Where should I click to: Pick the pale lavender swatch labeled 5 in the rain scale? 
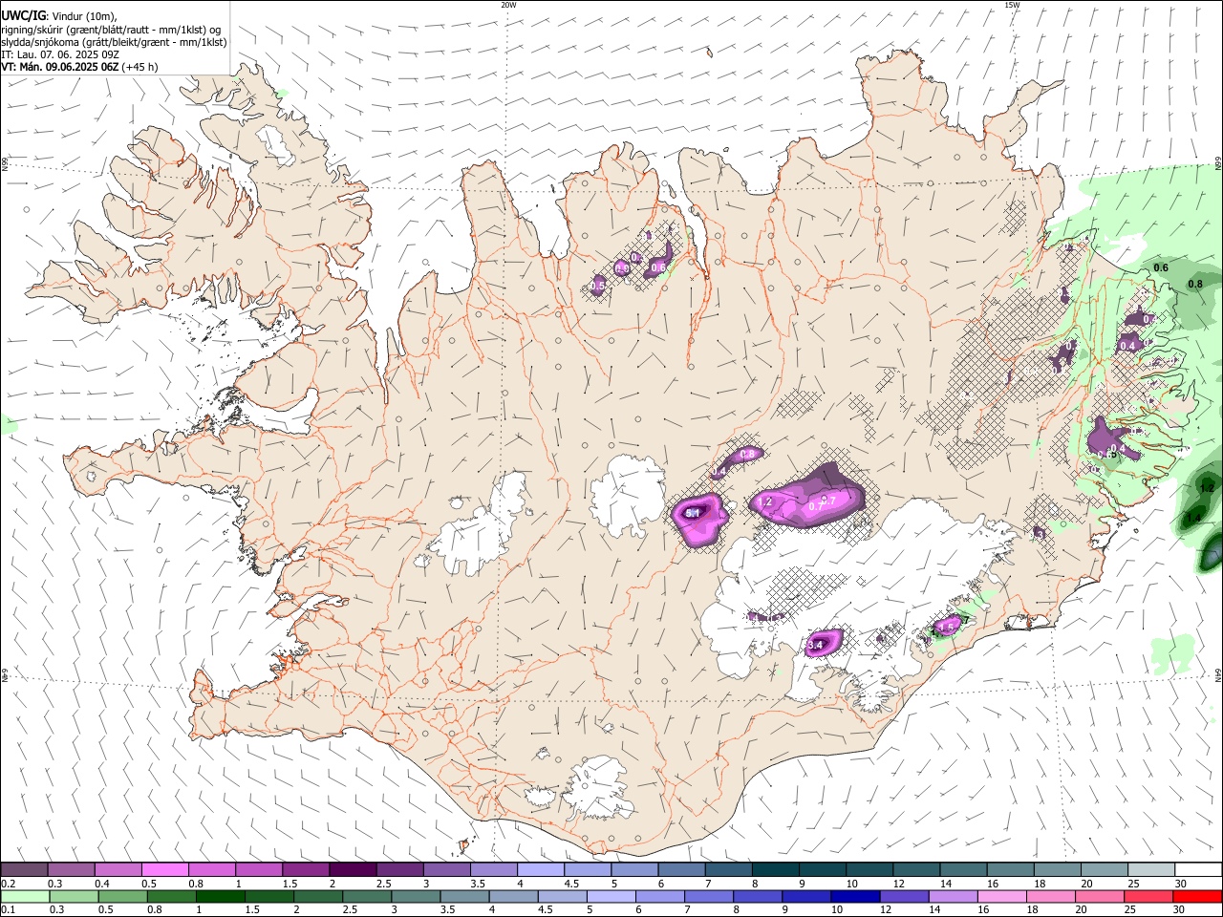pos(611,897)
